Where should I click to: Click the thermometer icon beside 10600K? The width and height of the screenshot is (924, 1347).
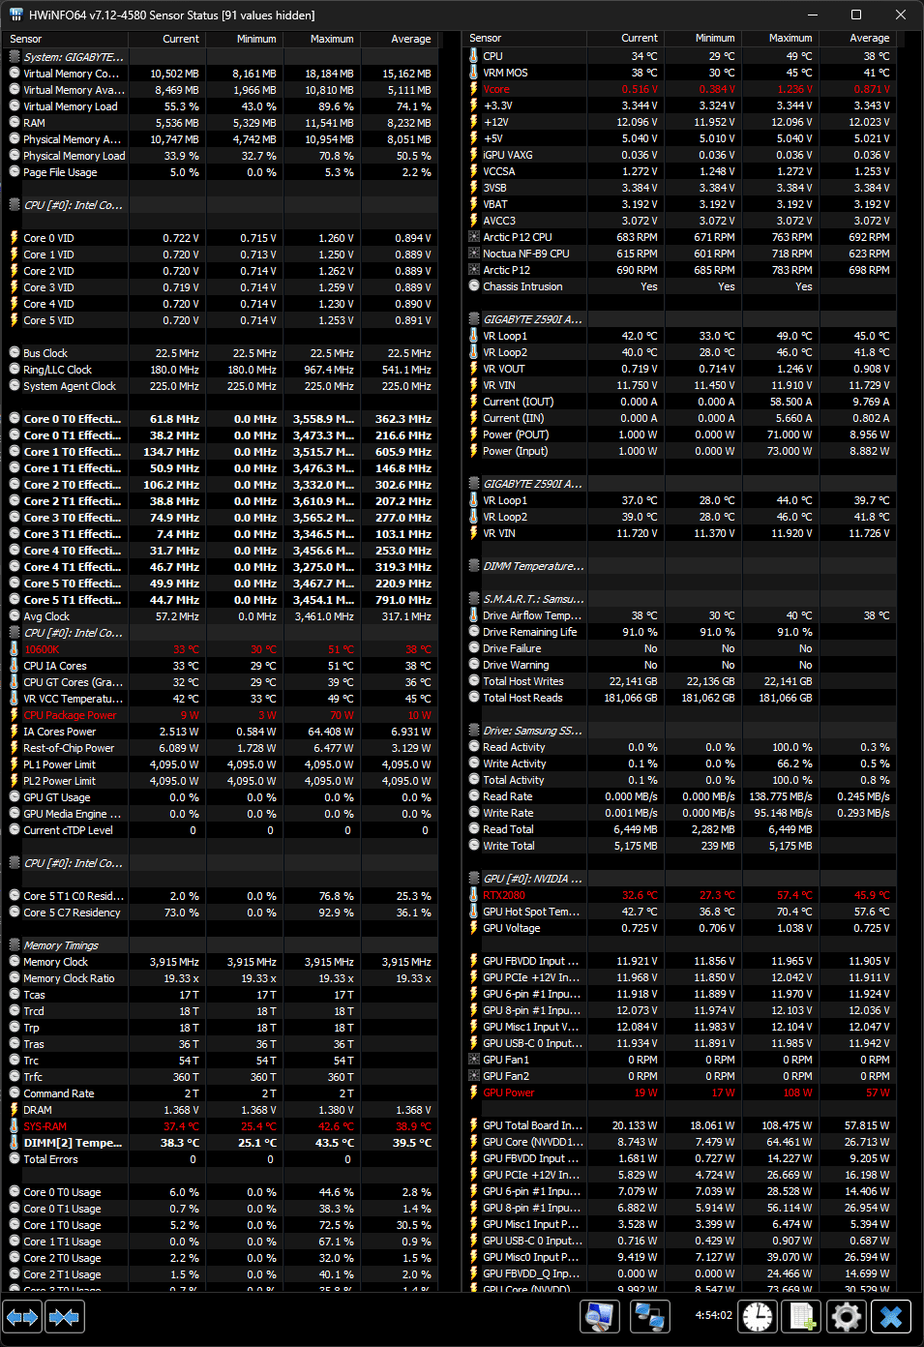[15, 649]
